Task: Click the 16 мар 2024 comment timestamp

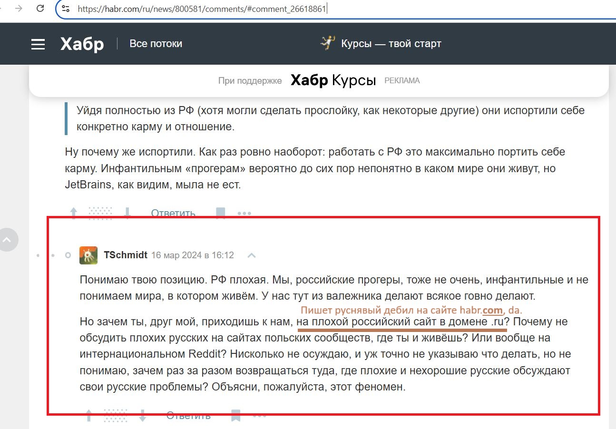Action: click(x=192, y=255)
